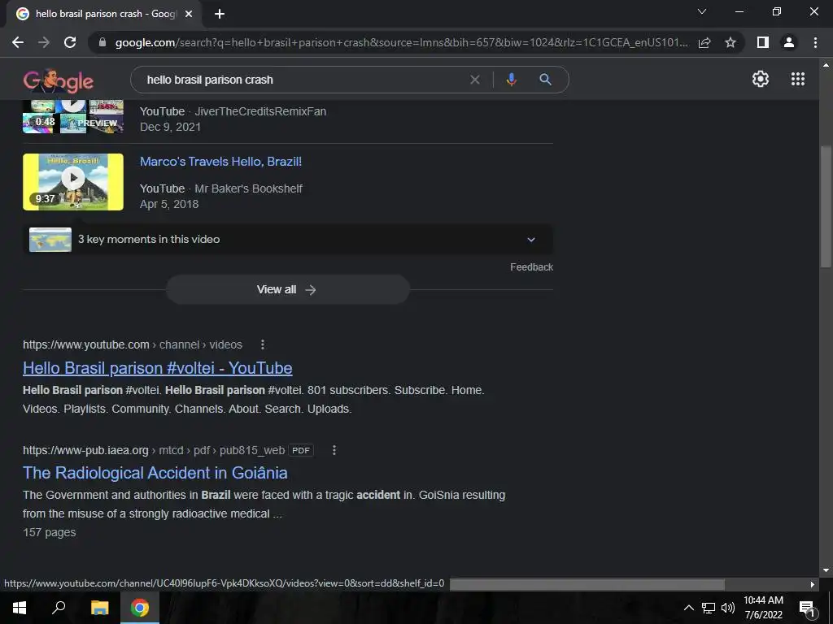Click the www-pub.iaea.org breadcrumb URL
This screenshot has height=624, width=833.
point(154,450)
